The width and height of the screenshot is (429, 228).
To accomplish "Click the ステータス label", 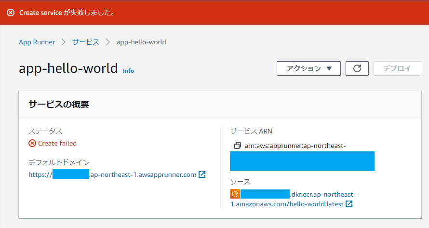I will (45, 131).
